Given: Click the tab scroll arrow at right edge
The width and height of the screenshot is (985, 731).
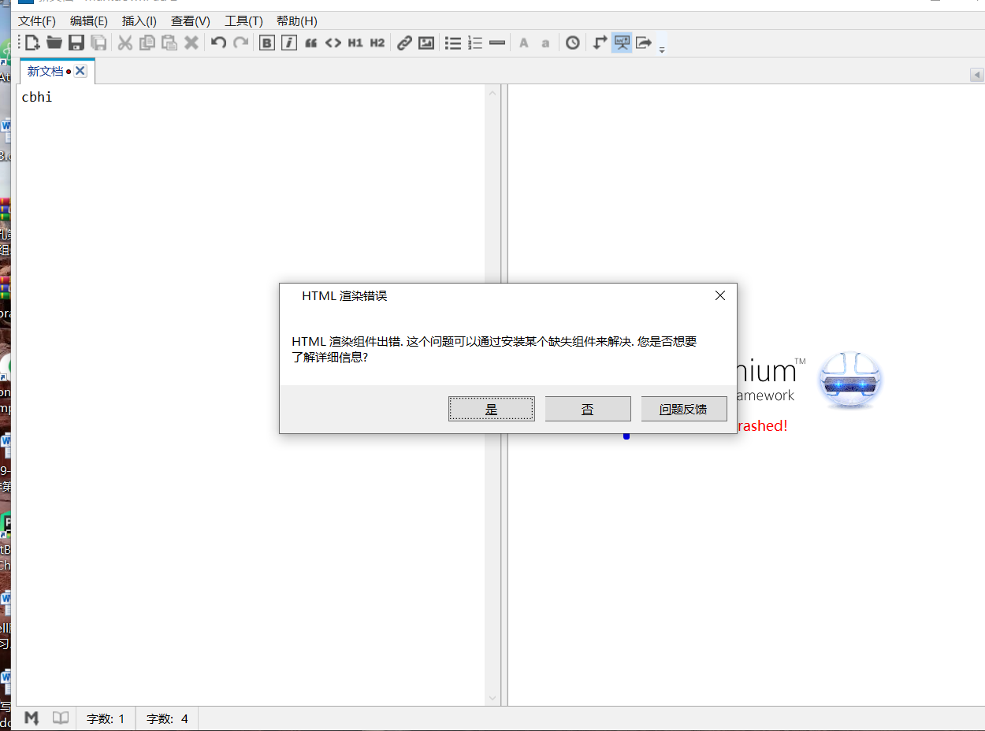Looking at the screenshot, I should (x=977, y=75).
